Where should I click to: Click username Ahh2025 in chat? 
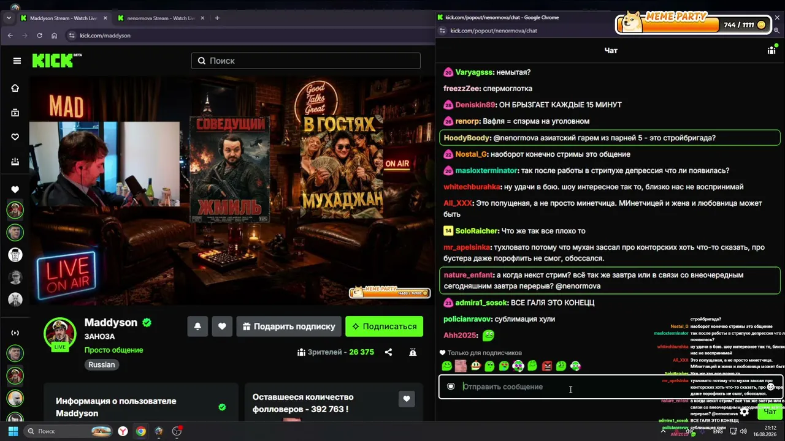(x=461, y=336)
